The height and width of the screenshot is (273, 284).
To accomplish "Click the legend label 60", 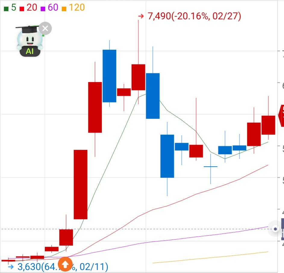I will pyautogui.click(x=53, y=8).
